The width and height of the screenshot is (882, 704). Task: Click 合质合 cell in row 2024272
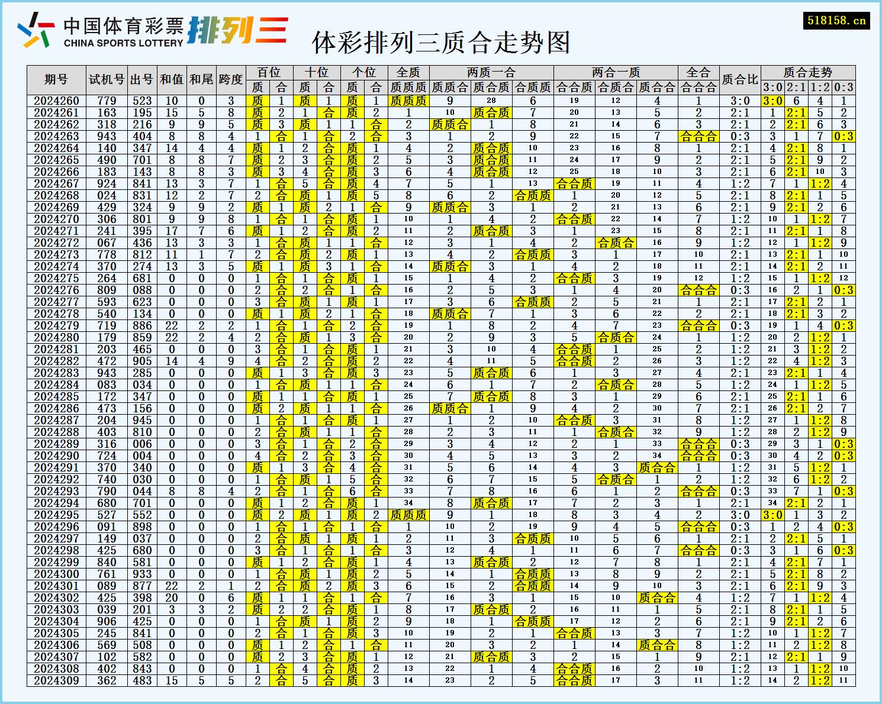coord(616,243)
